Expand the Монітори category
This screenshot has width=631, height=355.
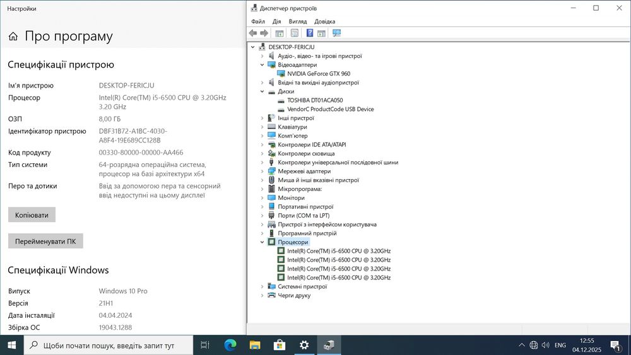(x=262, y=197)
